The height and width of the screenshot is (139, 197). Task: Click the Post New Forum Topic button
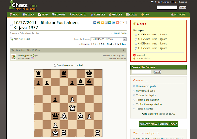coord(159,124)
